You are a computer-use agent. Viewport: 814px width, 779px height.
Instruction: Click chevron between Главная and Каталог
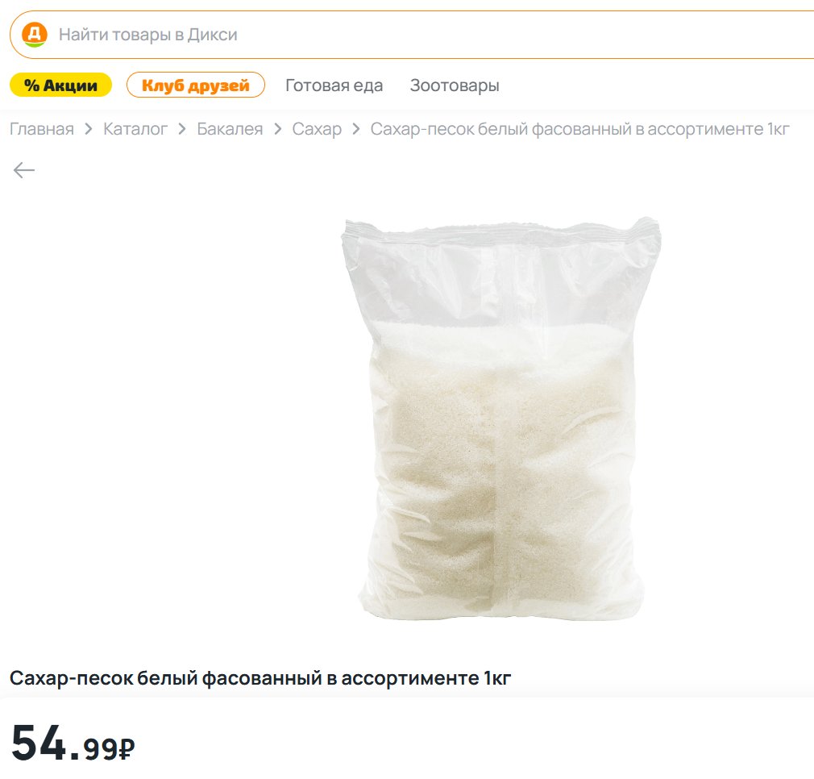coord(89,129)
